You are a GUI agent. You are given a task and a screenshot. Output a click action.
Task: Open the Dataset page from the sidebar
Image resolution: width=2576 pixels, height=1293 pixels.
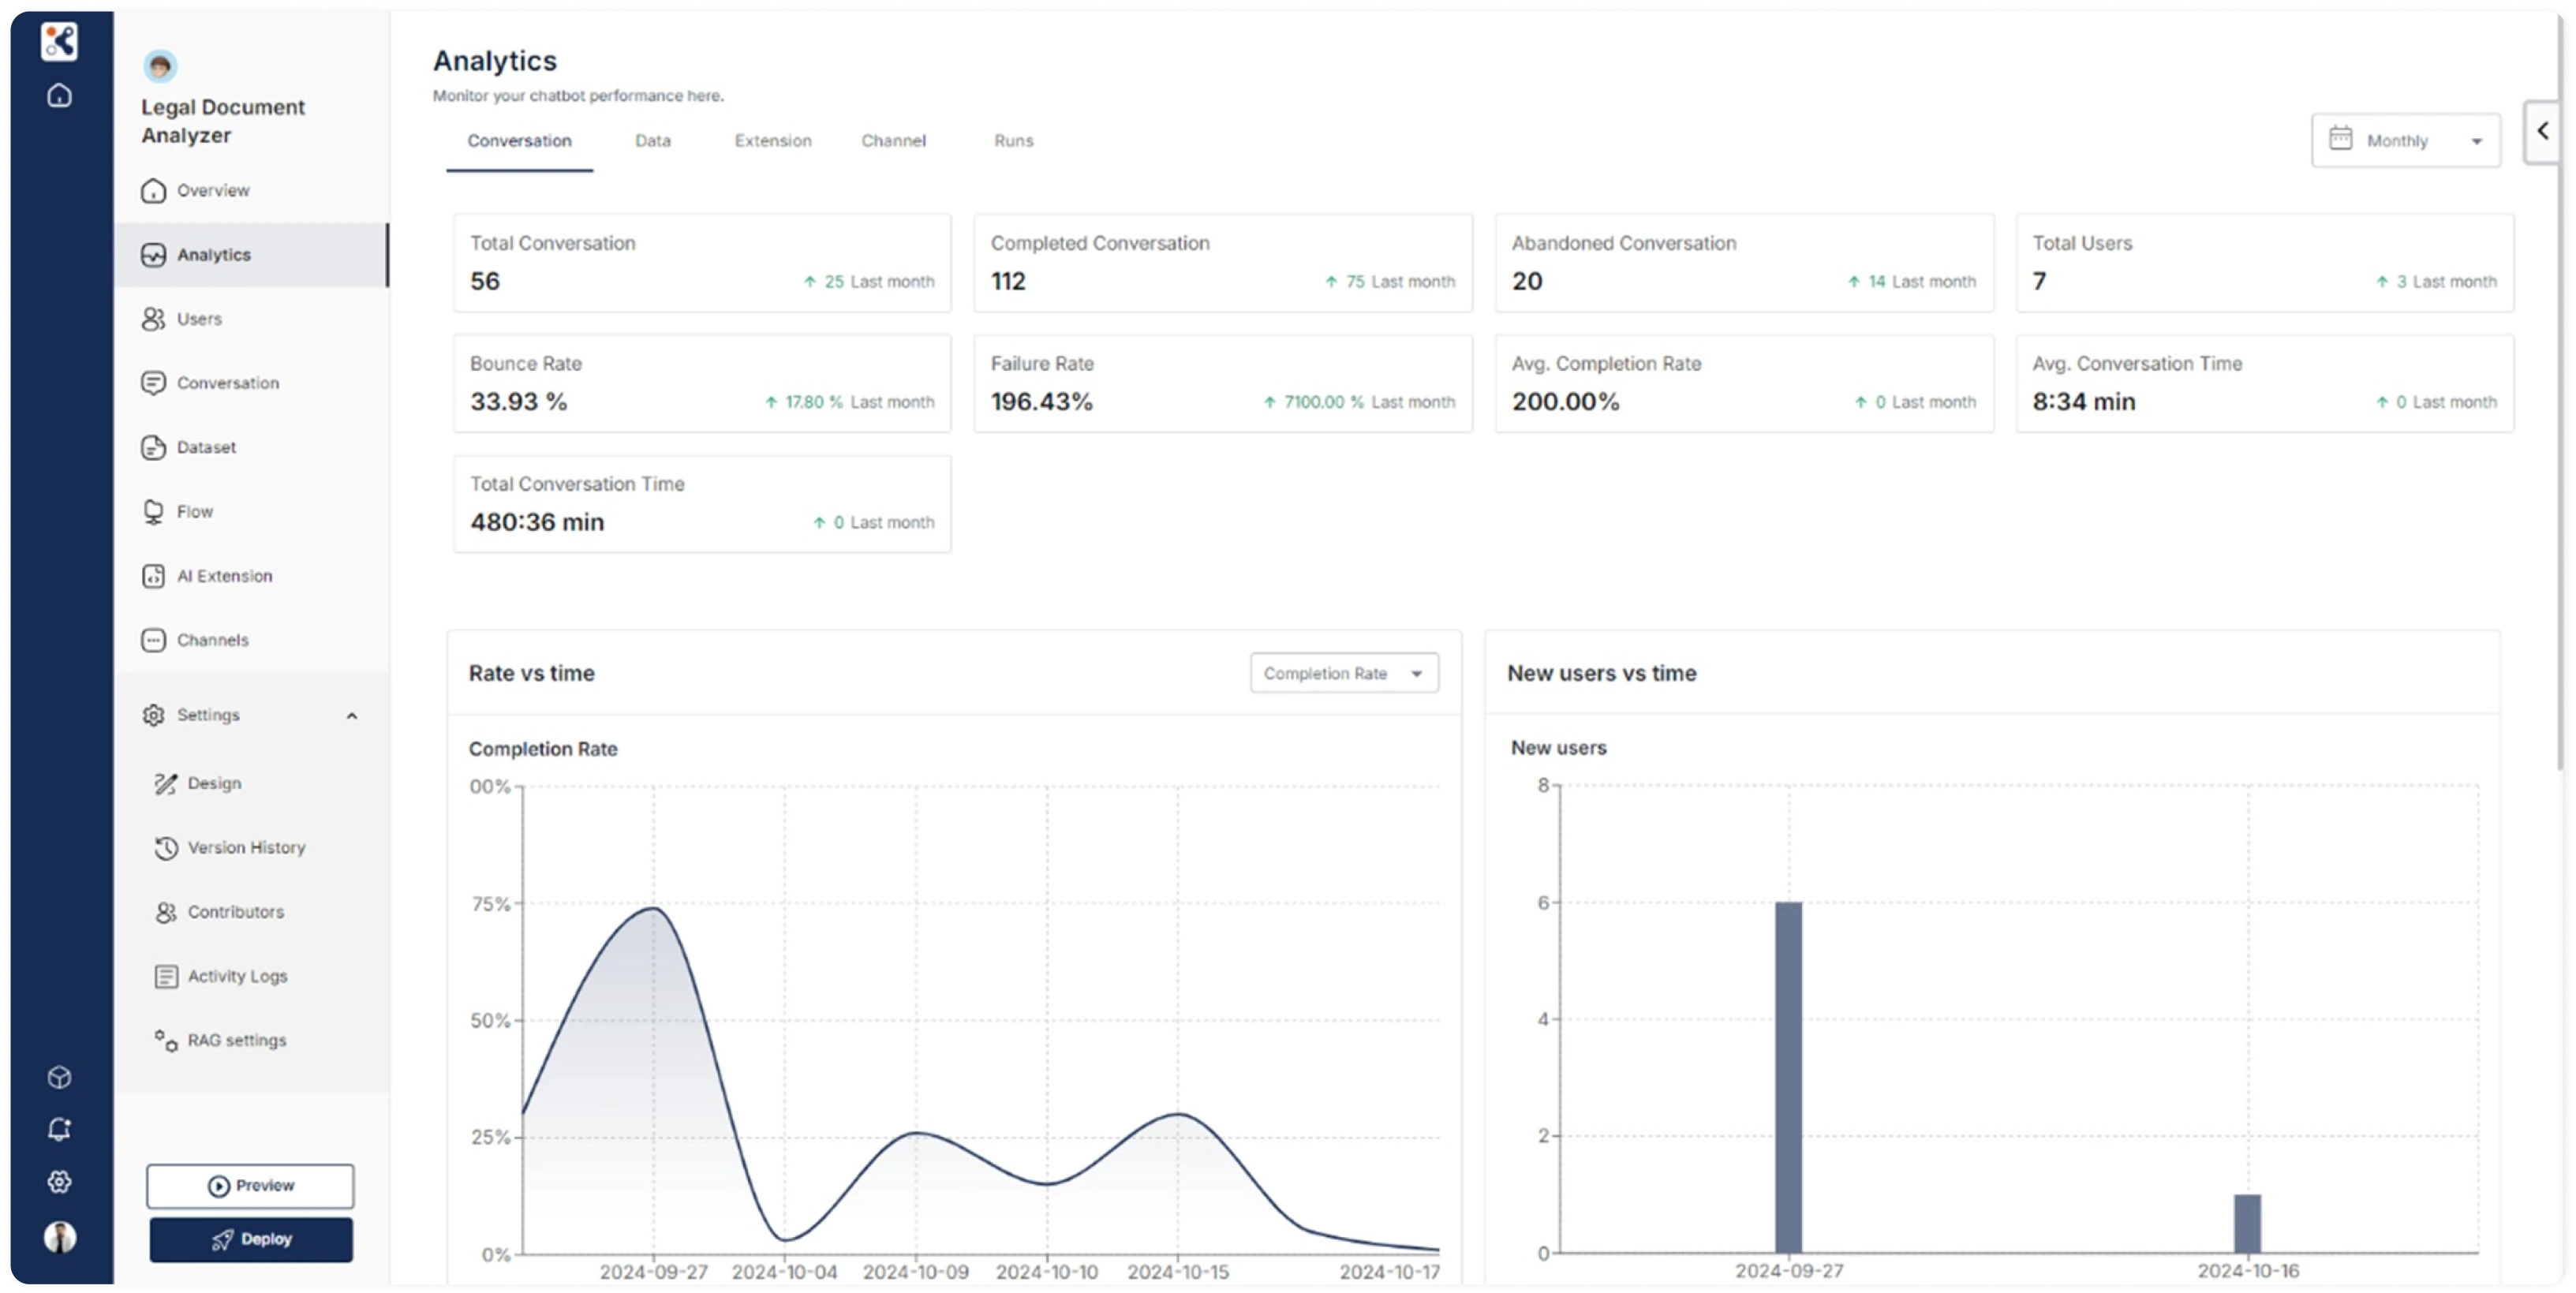[x=206, y=447]
